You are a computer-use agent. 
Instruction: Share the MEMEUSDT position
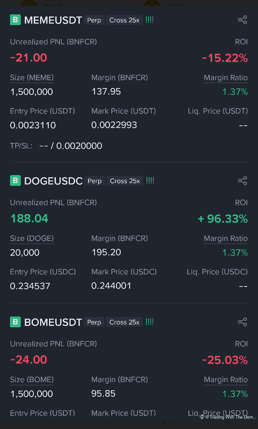click(243, 20)
